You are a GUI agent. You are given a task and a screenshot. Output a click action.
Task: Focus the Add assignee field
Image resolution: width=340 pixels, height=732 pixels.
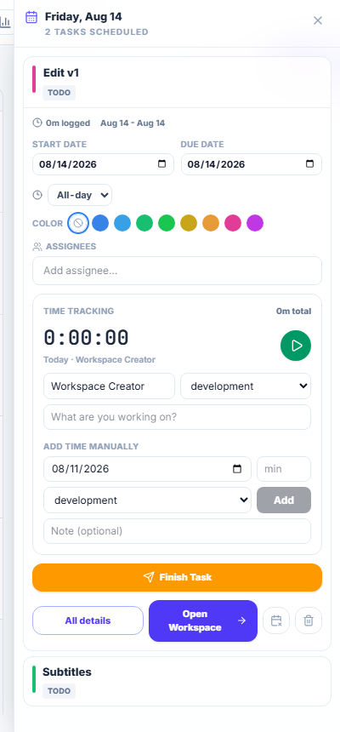178,271
